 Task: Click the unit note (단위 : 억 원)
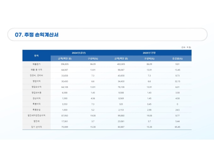186,47
